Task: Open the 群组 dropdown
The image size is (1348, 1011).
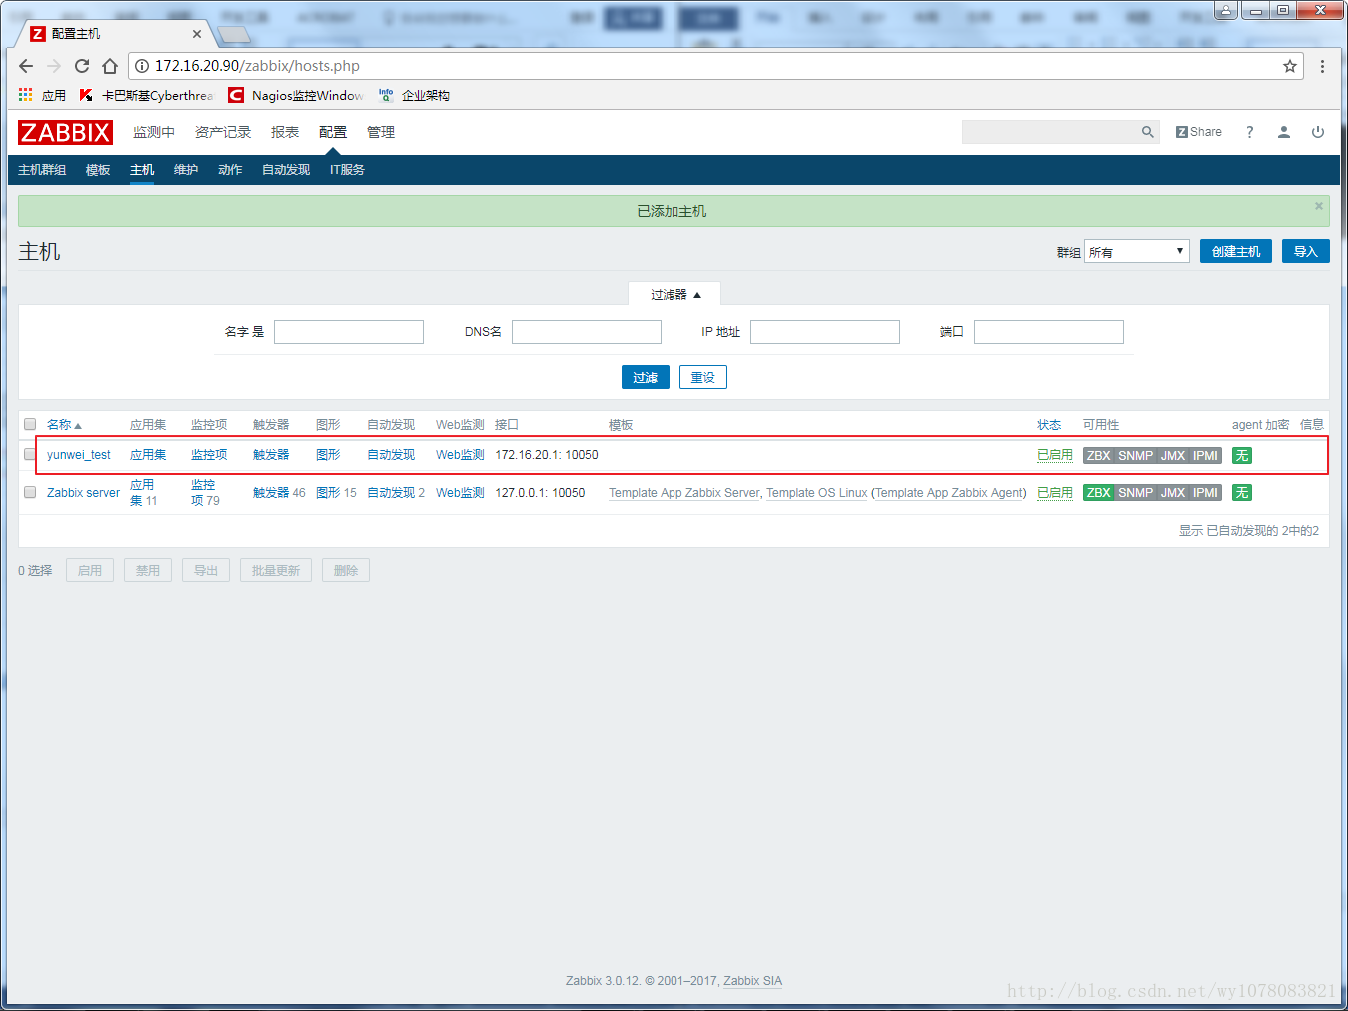Action: click(1137, 251)
